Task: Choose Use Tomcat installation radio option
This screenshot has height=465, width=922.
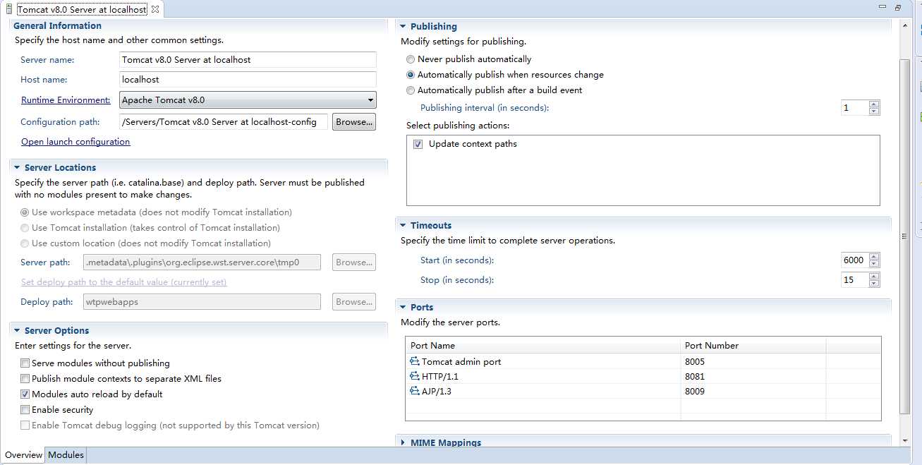Action: 25,228
